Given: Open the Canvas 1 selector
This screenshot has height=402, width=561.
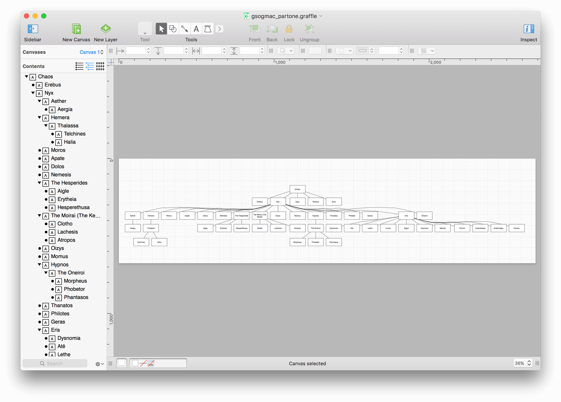Looking at the screenshot, I should coord(91,52).
